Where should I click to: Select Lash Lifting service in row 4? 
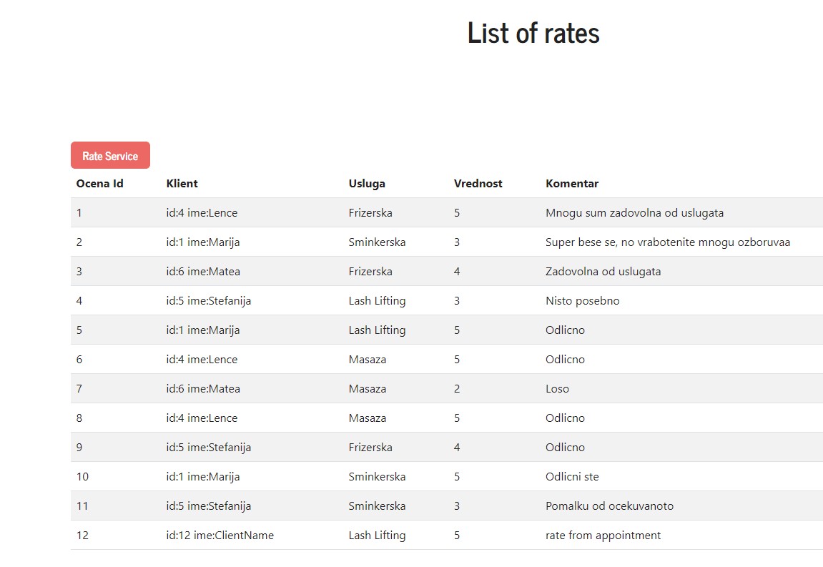point(377,300)
